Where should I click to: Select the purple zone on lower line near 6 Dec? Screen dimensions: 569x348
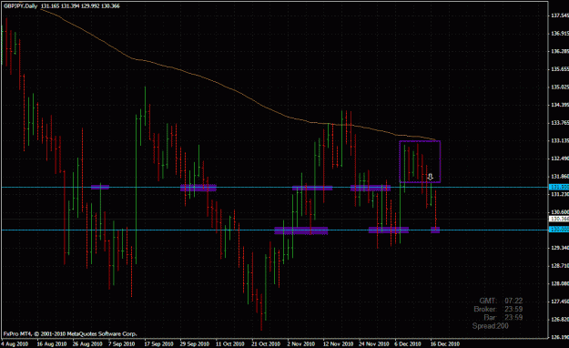[389, 230]
